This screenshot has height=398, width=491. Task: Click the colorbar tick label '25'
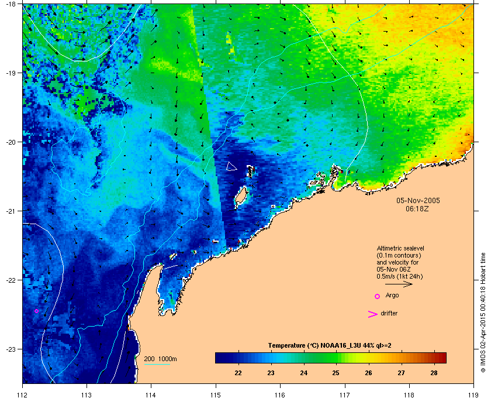[x=336, y=373]
